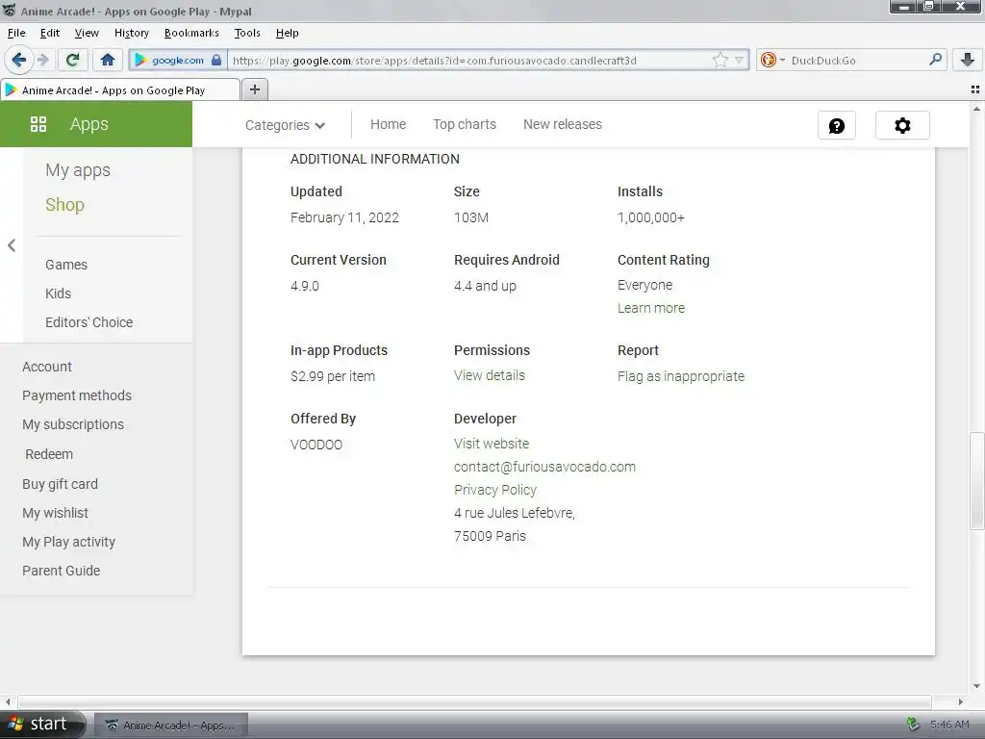The height and width of the screenshot is (739, 985).
Task: Open the tab groups grid icon
Action: point(975,89)
